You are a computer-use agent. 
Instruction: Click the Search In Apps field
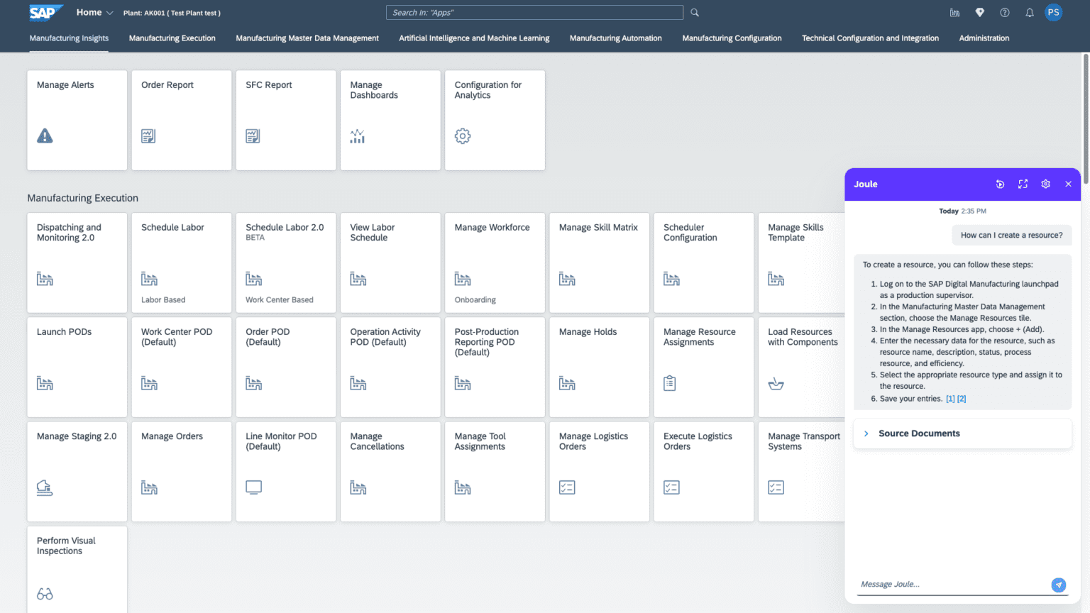tap(534, 13)
